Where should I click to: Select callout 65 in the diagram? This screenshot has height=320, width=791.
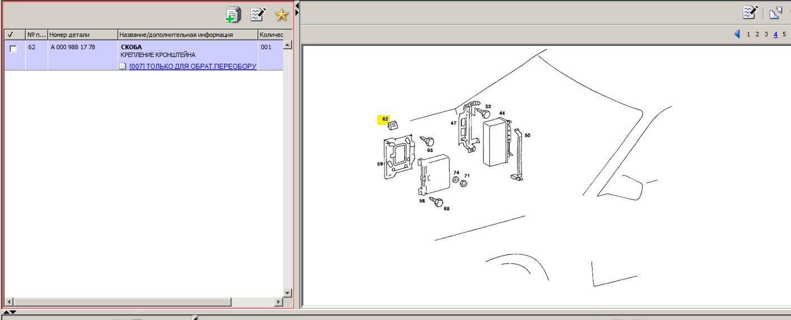pos(430,150)
